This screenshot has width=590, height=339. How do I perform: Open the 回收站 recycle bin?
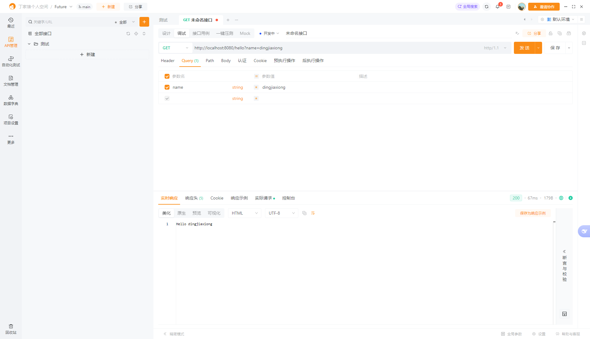point(11,329)
